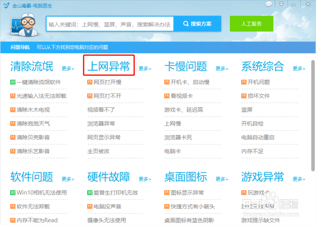Expand 更多 next to 桌面图标
Image resolution: width=316 pixels, height=225 pixels.
point(222,179)
